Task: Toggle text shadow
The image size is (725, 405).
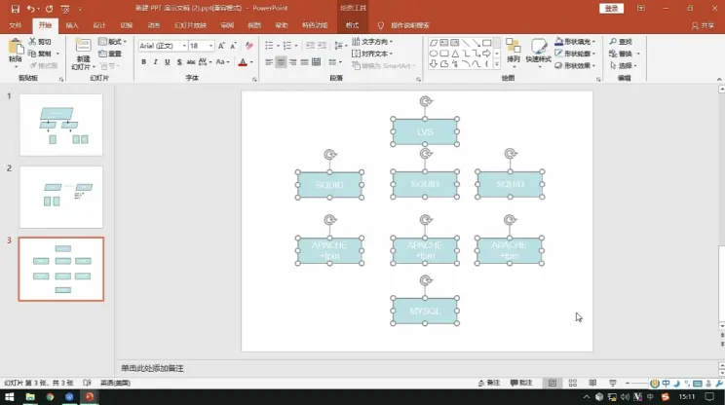Action: [x=179, y=62]
